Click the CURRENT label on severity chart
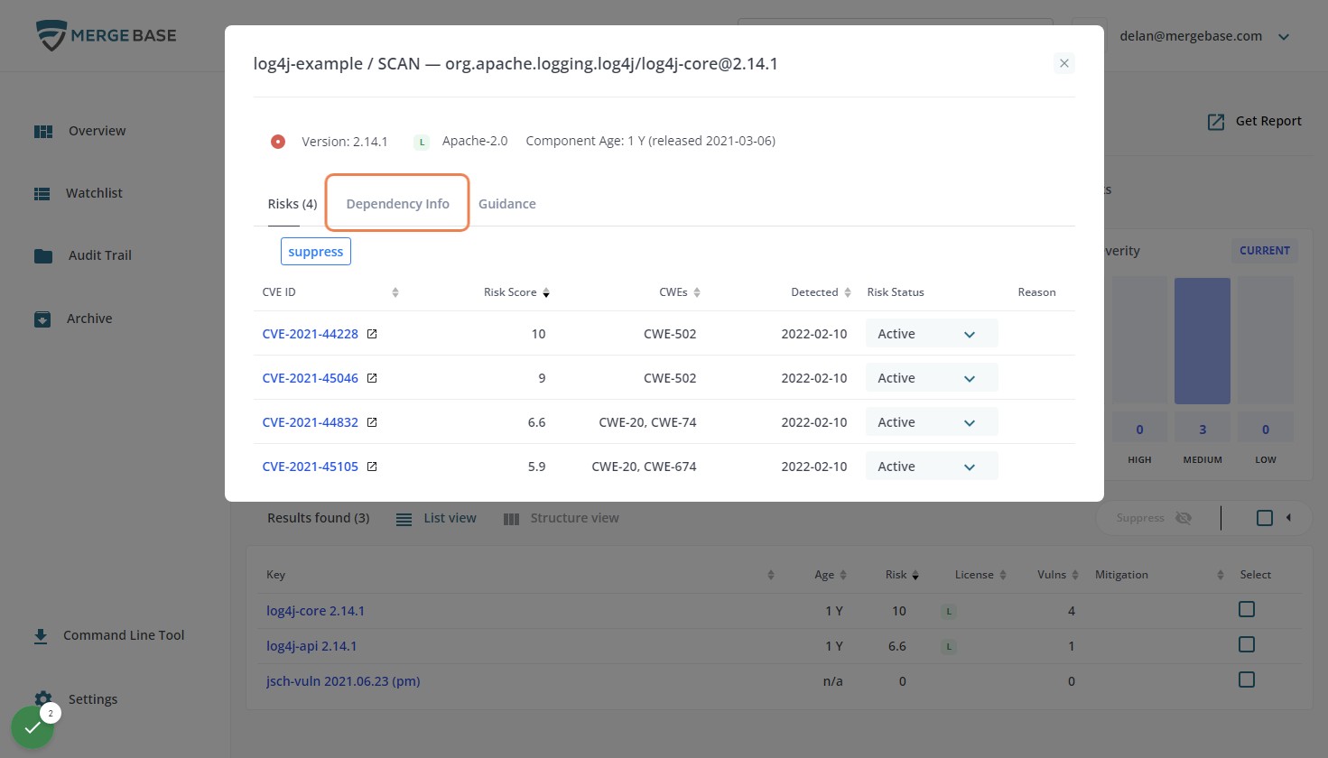 point(1265,251)
